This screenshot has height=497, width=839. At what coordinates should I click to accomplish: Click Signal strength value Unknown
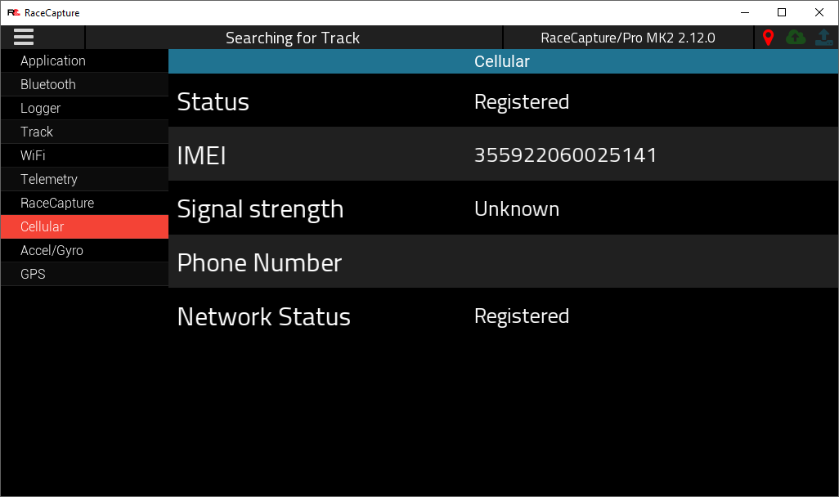click(x=517, y=208)
